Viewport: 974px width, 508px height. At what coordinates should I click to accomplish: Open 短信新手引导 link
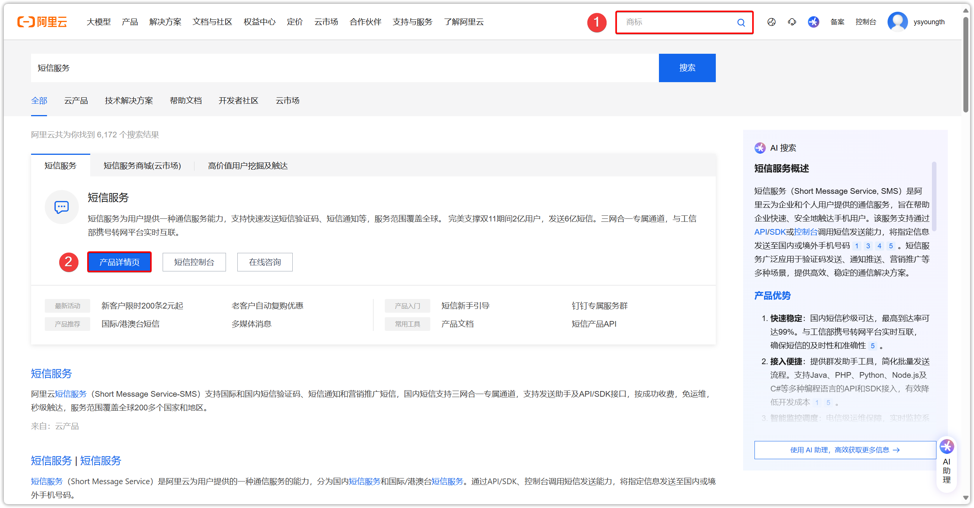[465, 306]
